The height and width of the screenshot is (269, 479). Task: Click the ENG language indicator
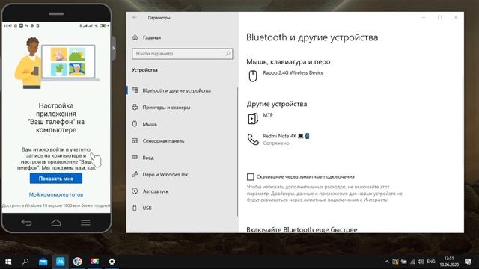[431, 262]
